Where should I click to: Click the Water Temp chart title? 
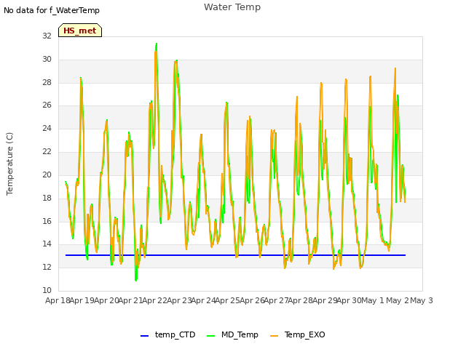[x=232, y=7]
